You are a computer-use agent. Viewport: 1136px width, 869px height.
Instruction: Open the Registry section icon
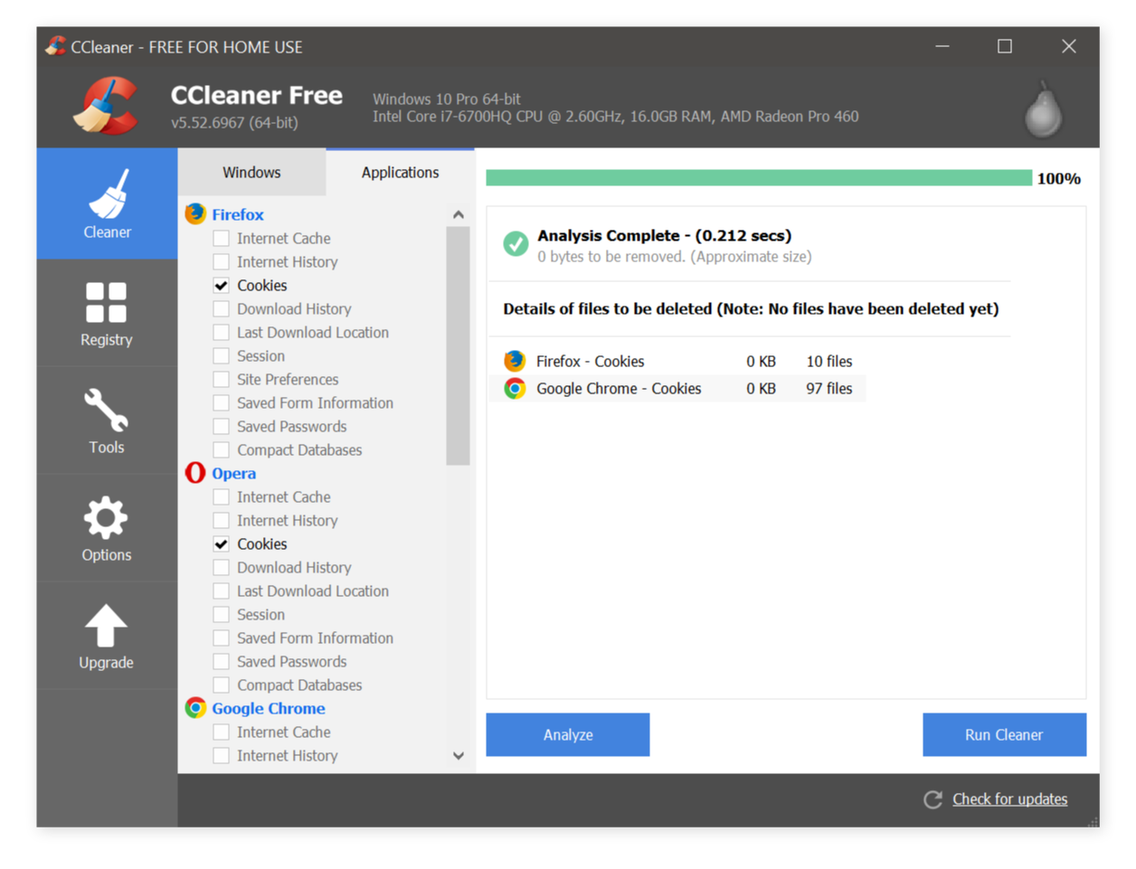[106, 302]
